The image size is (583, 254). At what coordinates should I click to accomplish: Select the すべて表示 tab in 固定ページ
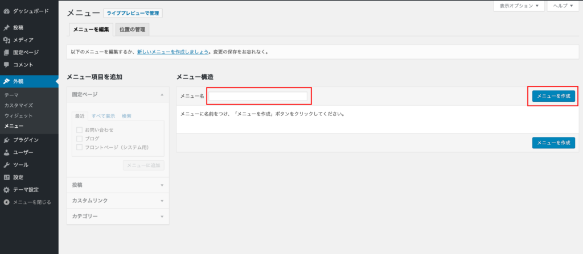point(103,116)
